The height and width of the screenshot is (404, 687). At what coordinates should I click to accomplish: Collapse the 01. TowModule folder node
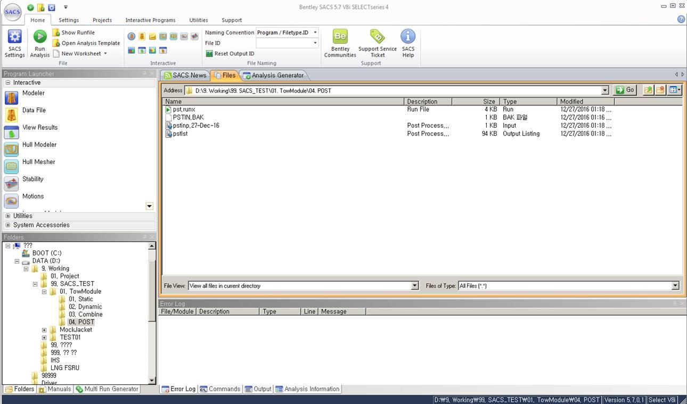(44, 292)
